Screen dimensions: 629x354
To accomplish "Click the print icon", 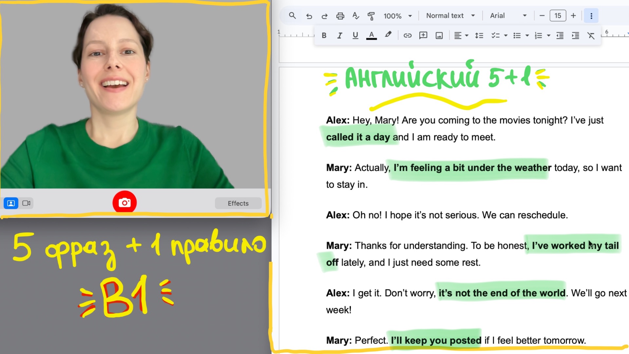I will click(x=340, y=16).
